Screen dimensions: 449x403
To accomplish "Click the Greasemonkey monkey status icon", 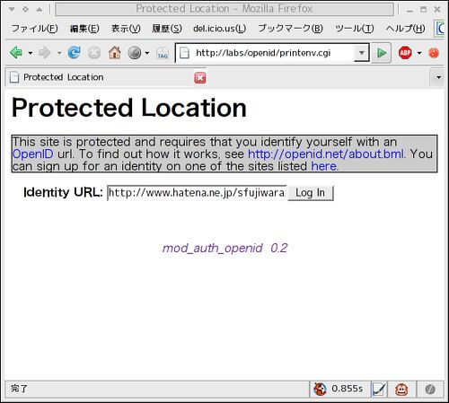I will 401,390.
